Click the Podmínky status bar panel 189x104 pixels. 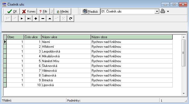(113, 101)
